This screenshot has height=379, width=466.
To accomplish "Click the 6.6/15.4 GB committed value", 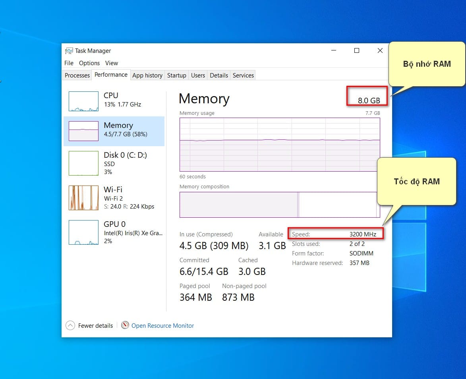I will click(x=203, y=271).
